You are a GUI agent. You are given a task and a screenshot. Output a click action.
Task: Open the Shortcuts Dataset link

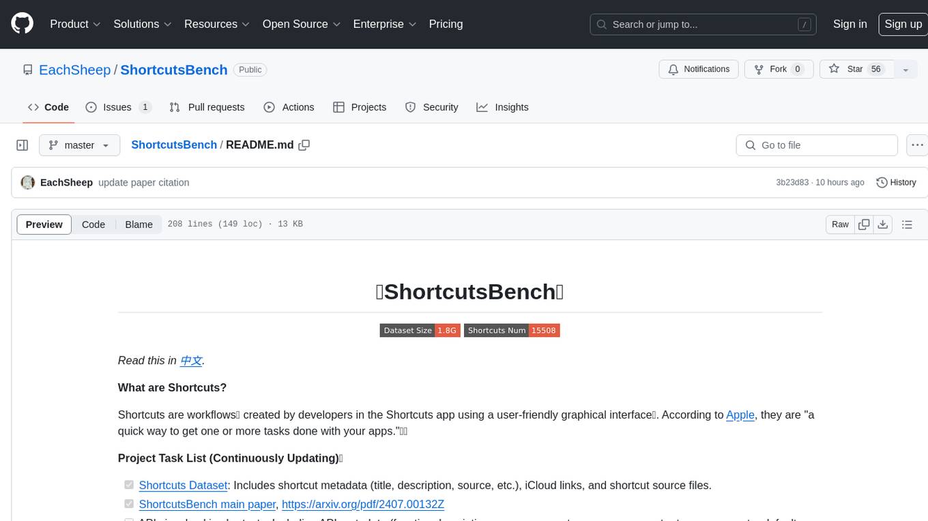183,486
